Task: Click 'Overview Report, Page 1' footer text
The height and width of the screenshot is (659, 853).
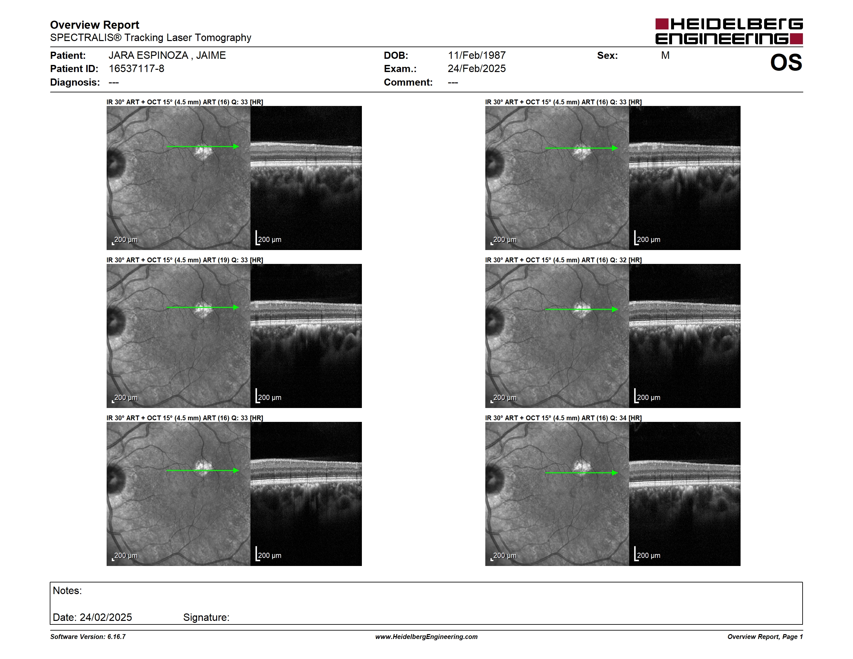Action: coord(765,637)
